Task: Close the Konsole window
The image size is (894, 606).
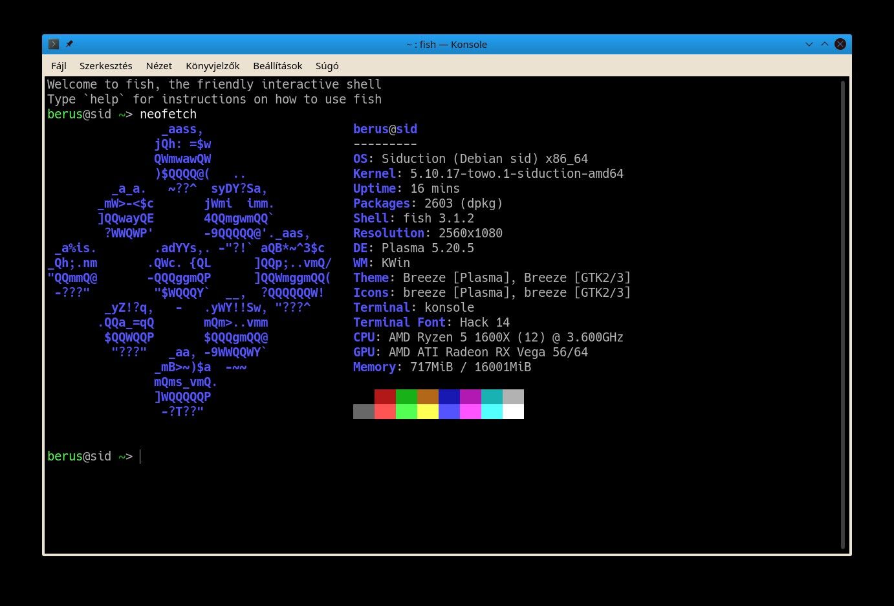Action: click(840, 44)
